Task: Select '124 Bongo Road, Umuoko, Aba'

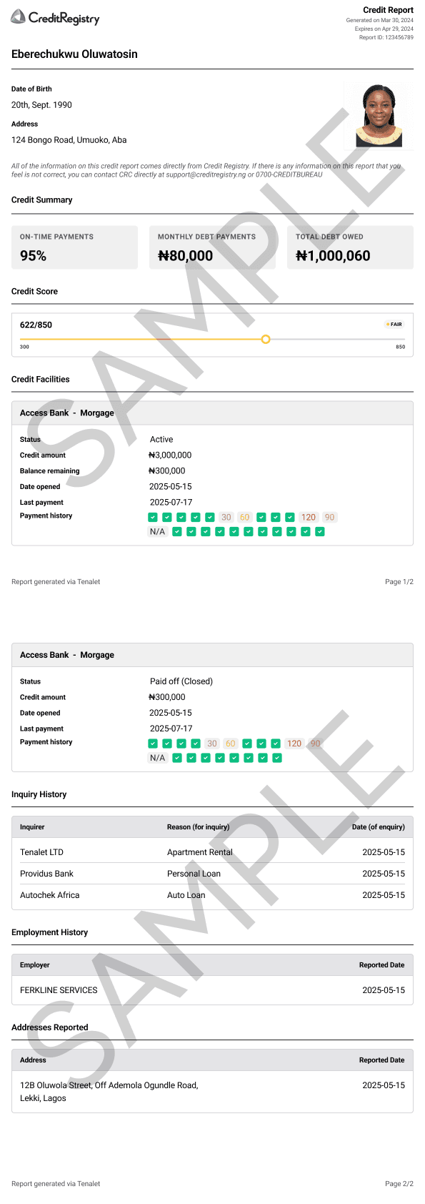Action: pos(69,140)
